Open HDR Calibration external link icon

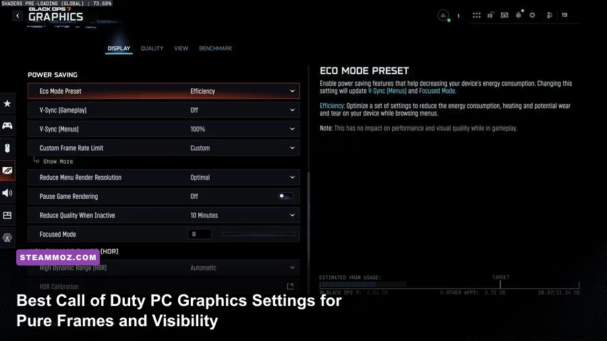click(290, 286)
